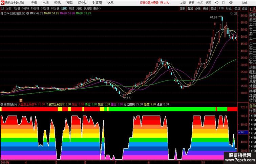Click the MA20: 52.20 indicator label
Viewport: 256px width, 164px height.
point(67,13)
